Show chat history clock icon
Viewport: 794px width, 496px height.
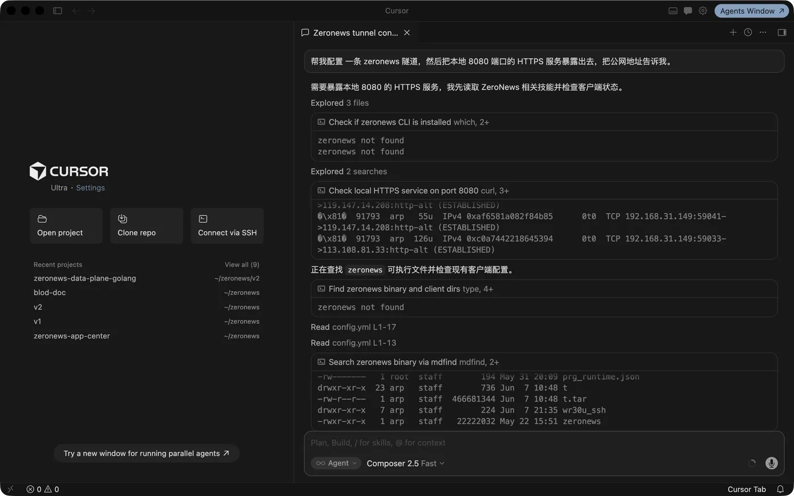click(x=748, y=32)
